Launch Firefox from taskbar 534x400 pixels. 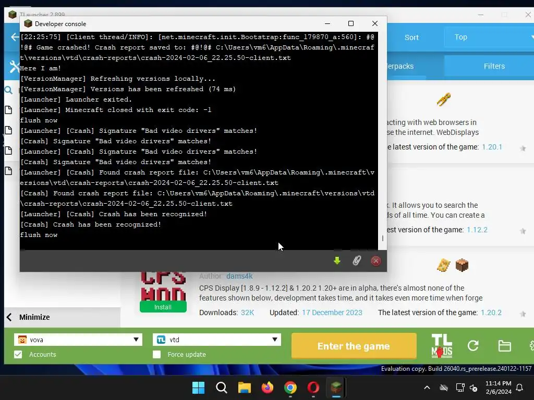click(x=268, y=387)
